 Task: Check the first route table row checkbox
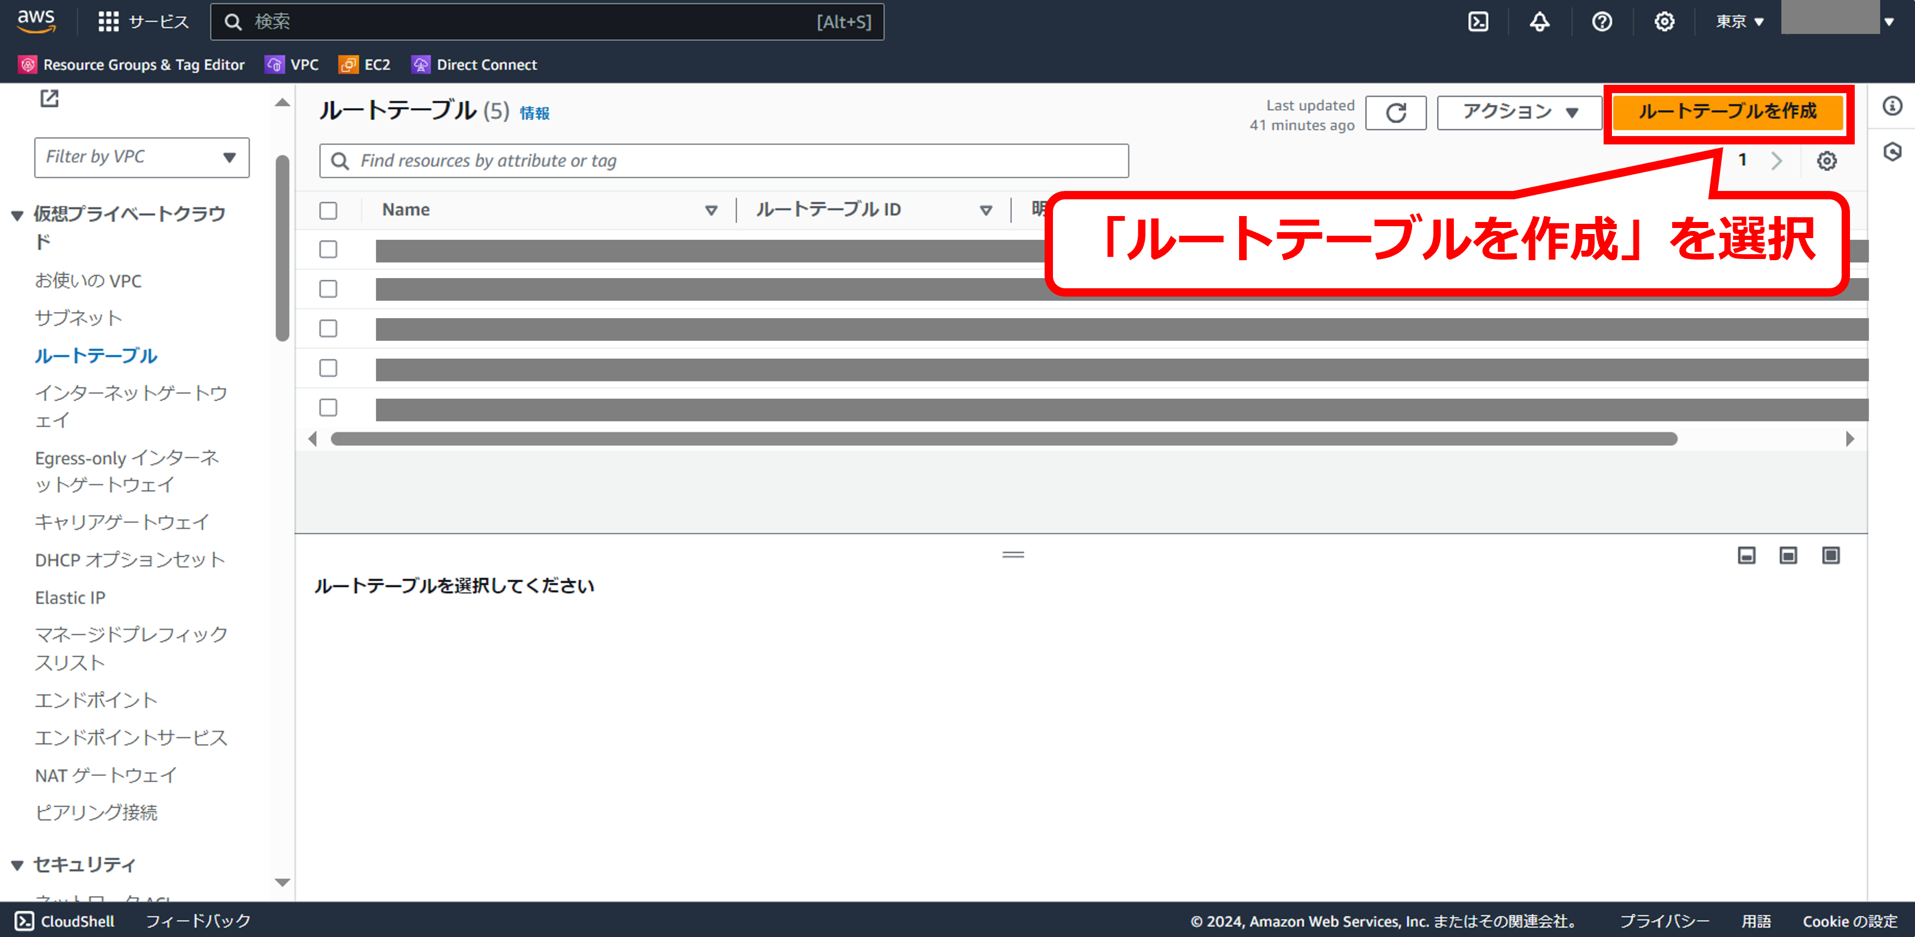click(328, 249)
